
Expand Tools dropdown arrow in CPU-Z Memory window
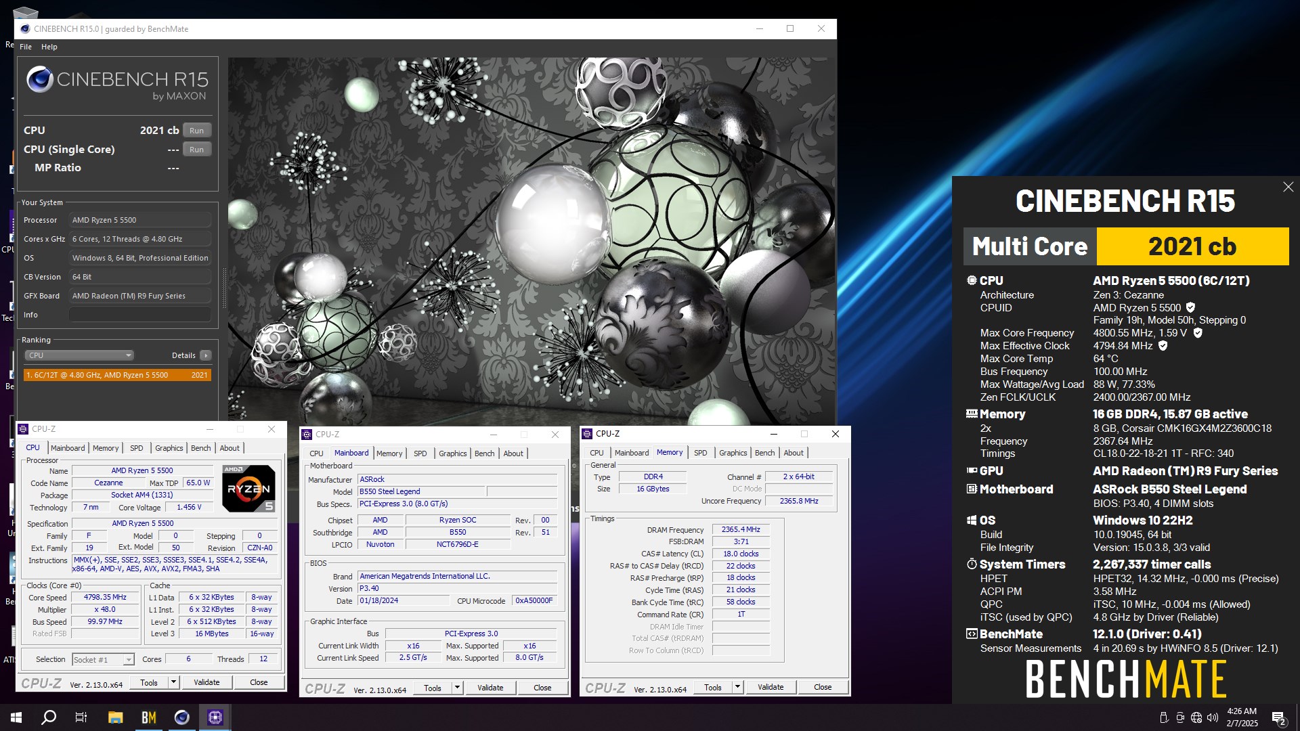tap(738, 687)
